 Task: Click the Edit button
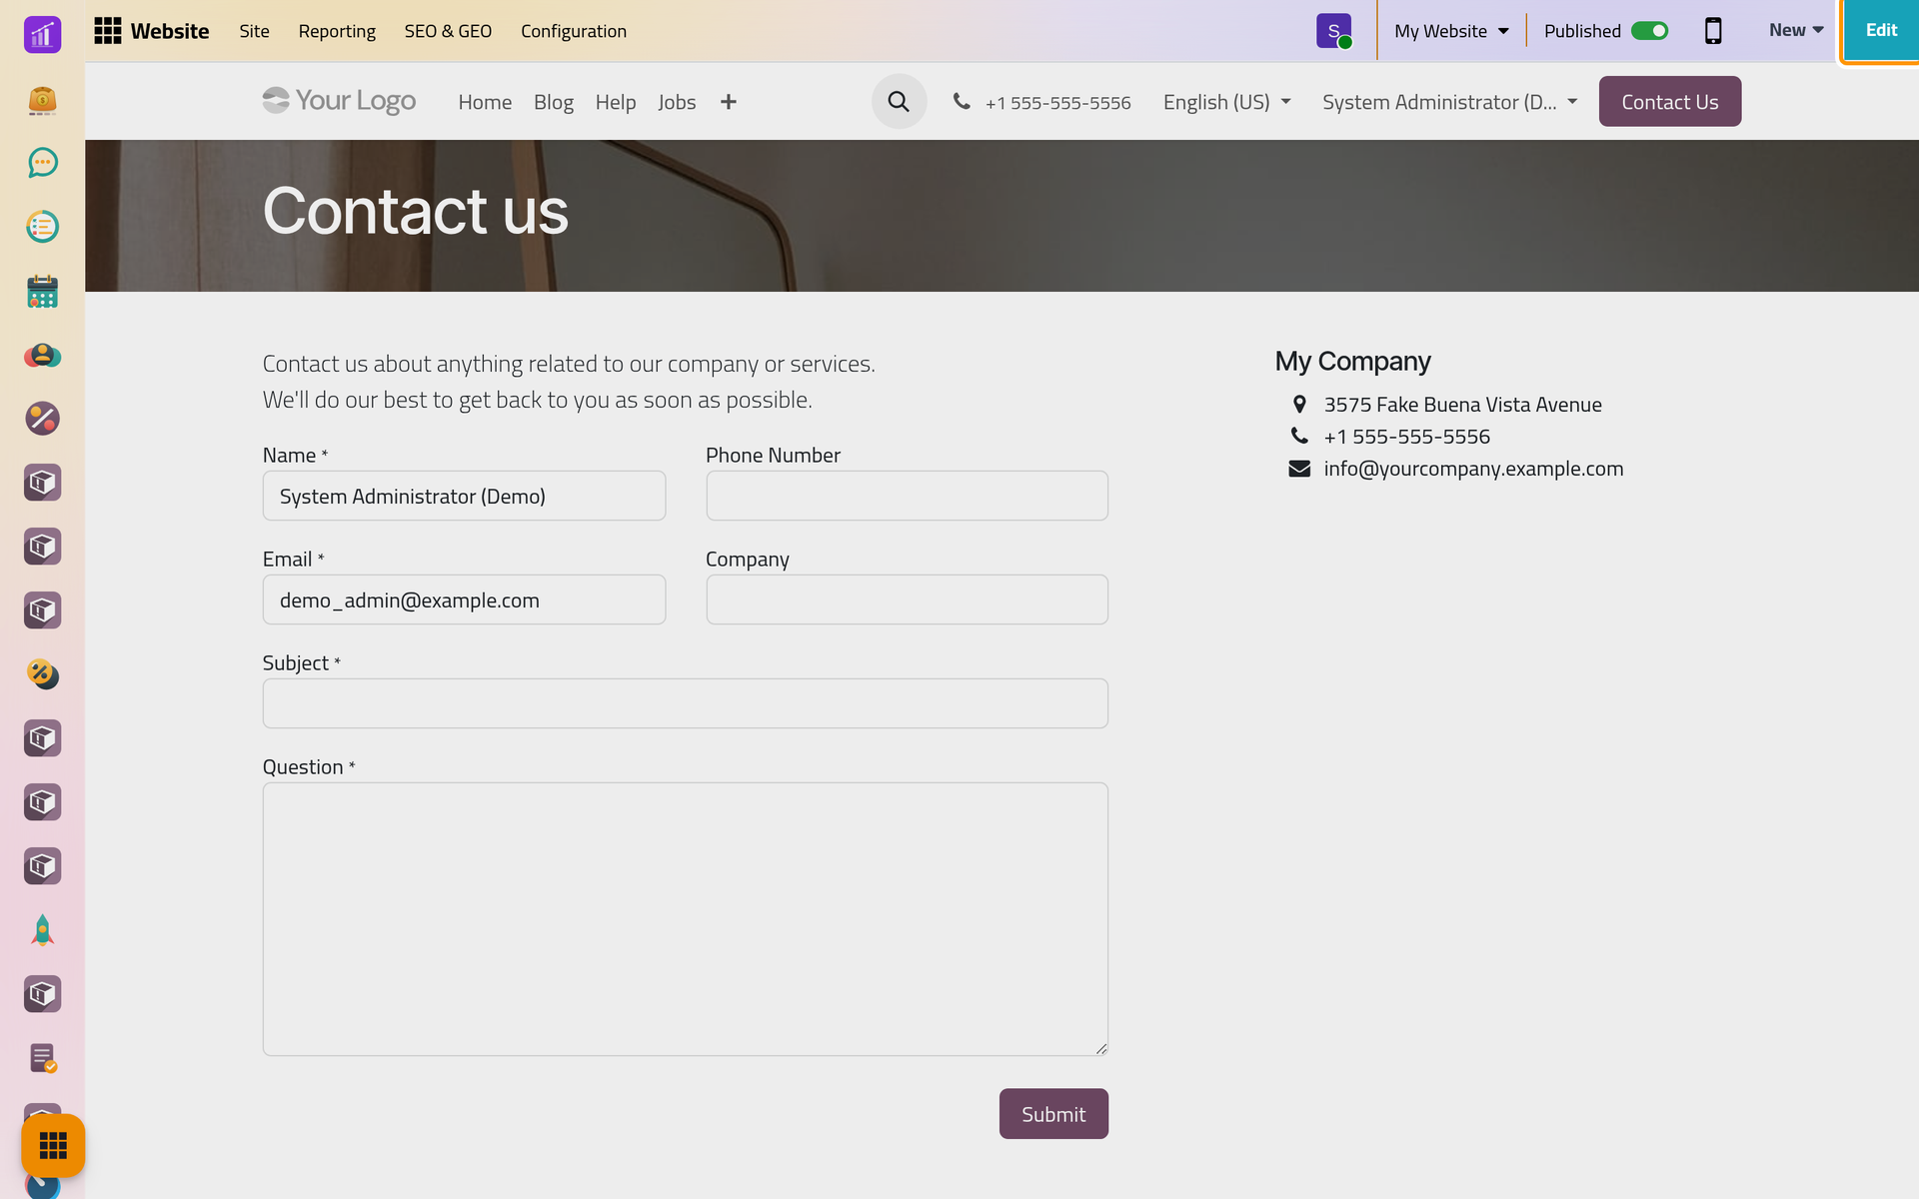[1880, 30]
